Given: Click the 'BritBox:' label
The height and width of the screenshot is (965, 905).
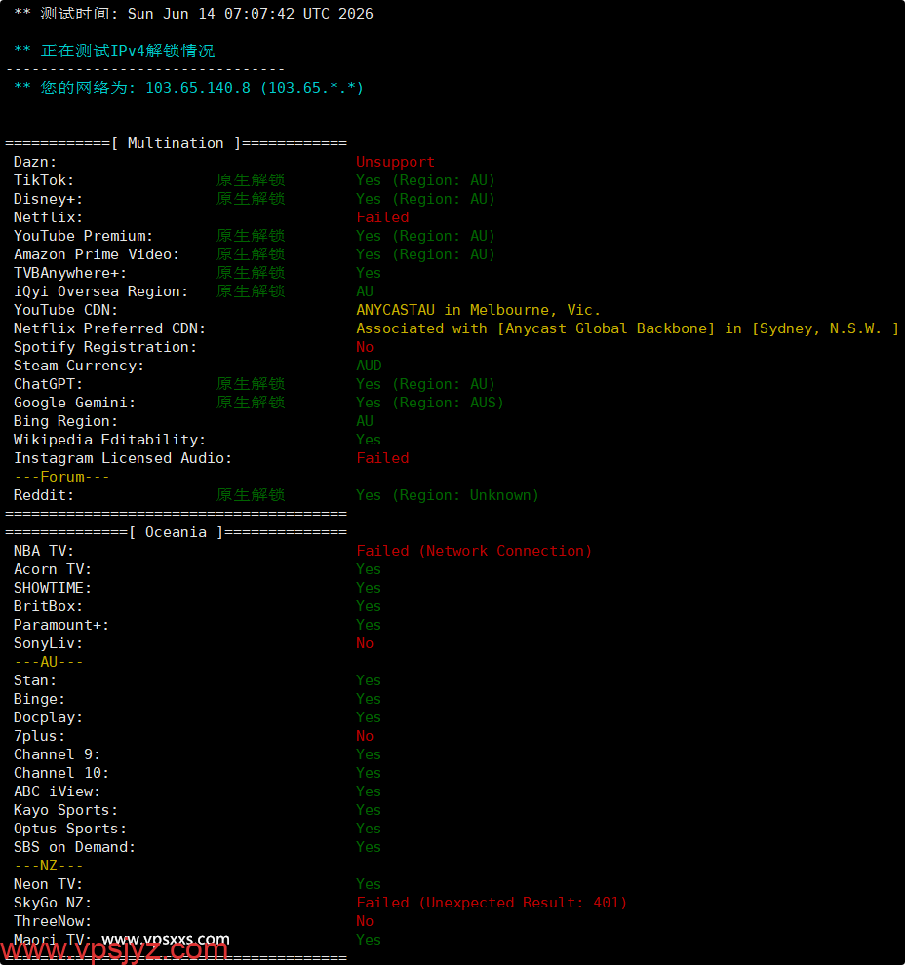Looking at the screenshot, I should tap(48, 606).
